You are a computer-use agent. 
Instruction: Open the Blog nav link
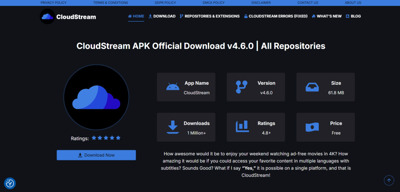coord(353,16)
